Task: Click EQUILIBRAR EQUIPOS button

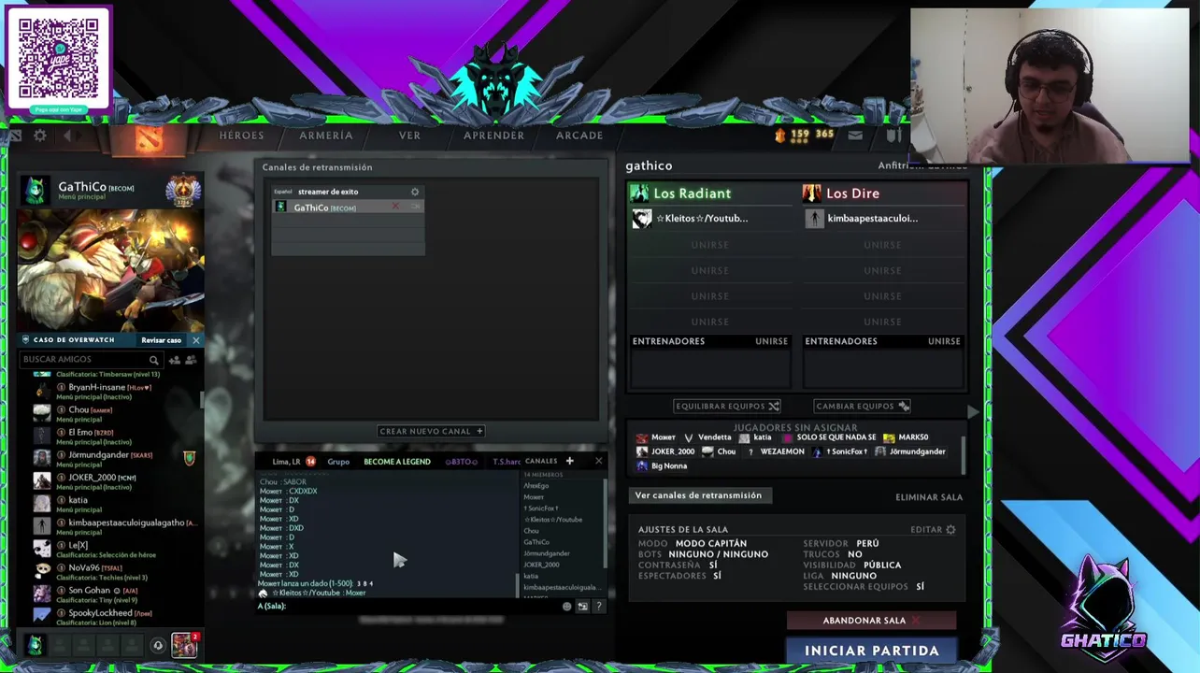Action: [x=727, y=407]
